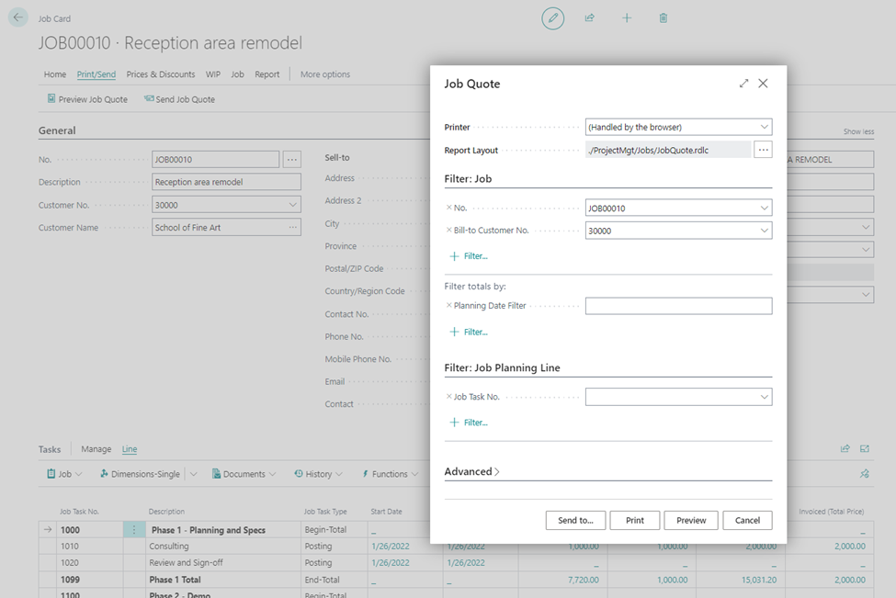Image resolution: width=896 pixels, height=598 pixels.
Task: Remove the Planning Date Filter
Action: pos(448,306)
